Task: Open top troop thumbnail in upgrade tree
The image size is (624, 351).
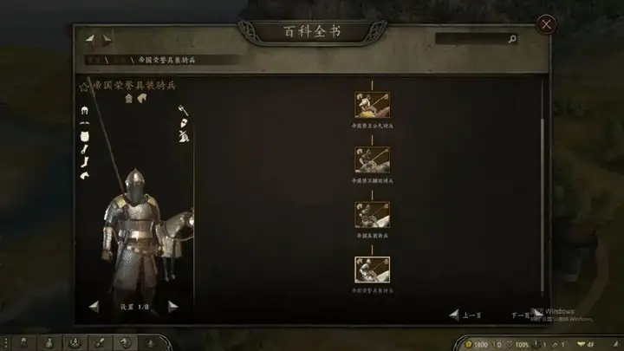Action: [x=372, y=105]
